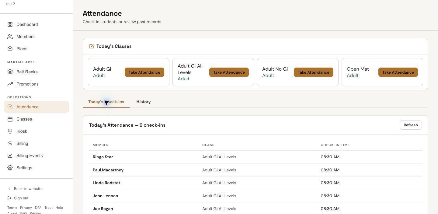
Task: Click the CLASS column header
Action: coord(208,145)
